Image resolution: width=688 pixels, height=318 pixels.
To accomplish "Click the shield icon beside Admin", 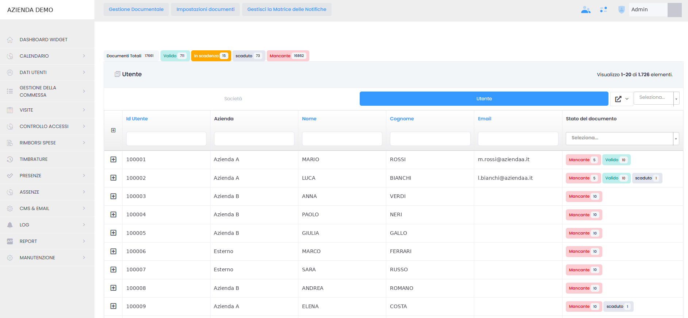I will pos(622,10).
